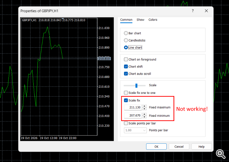The width and height of the screenshot is (229, 162).
Task: Enable Scale points per bar checkbox
Action: click(x=126, y=123)
